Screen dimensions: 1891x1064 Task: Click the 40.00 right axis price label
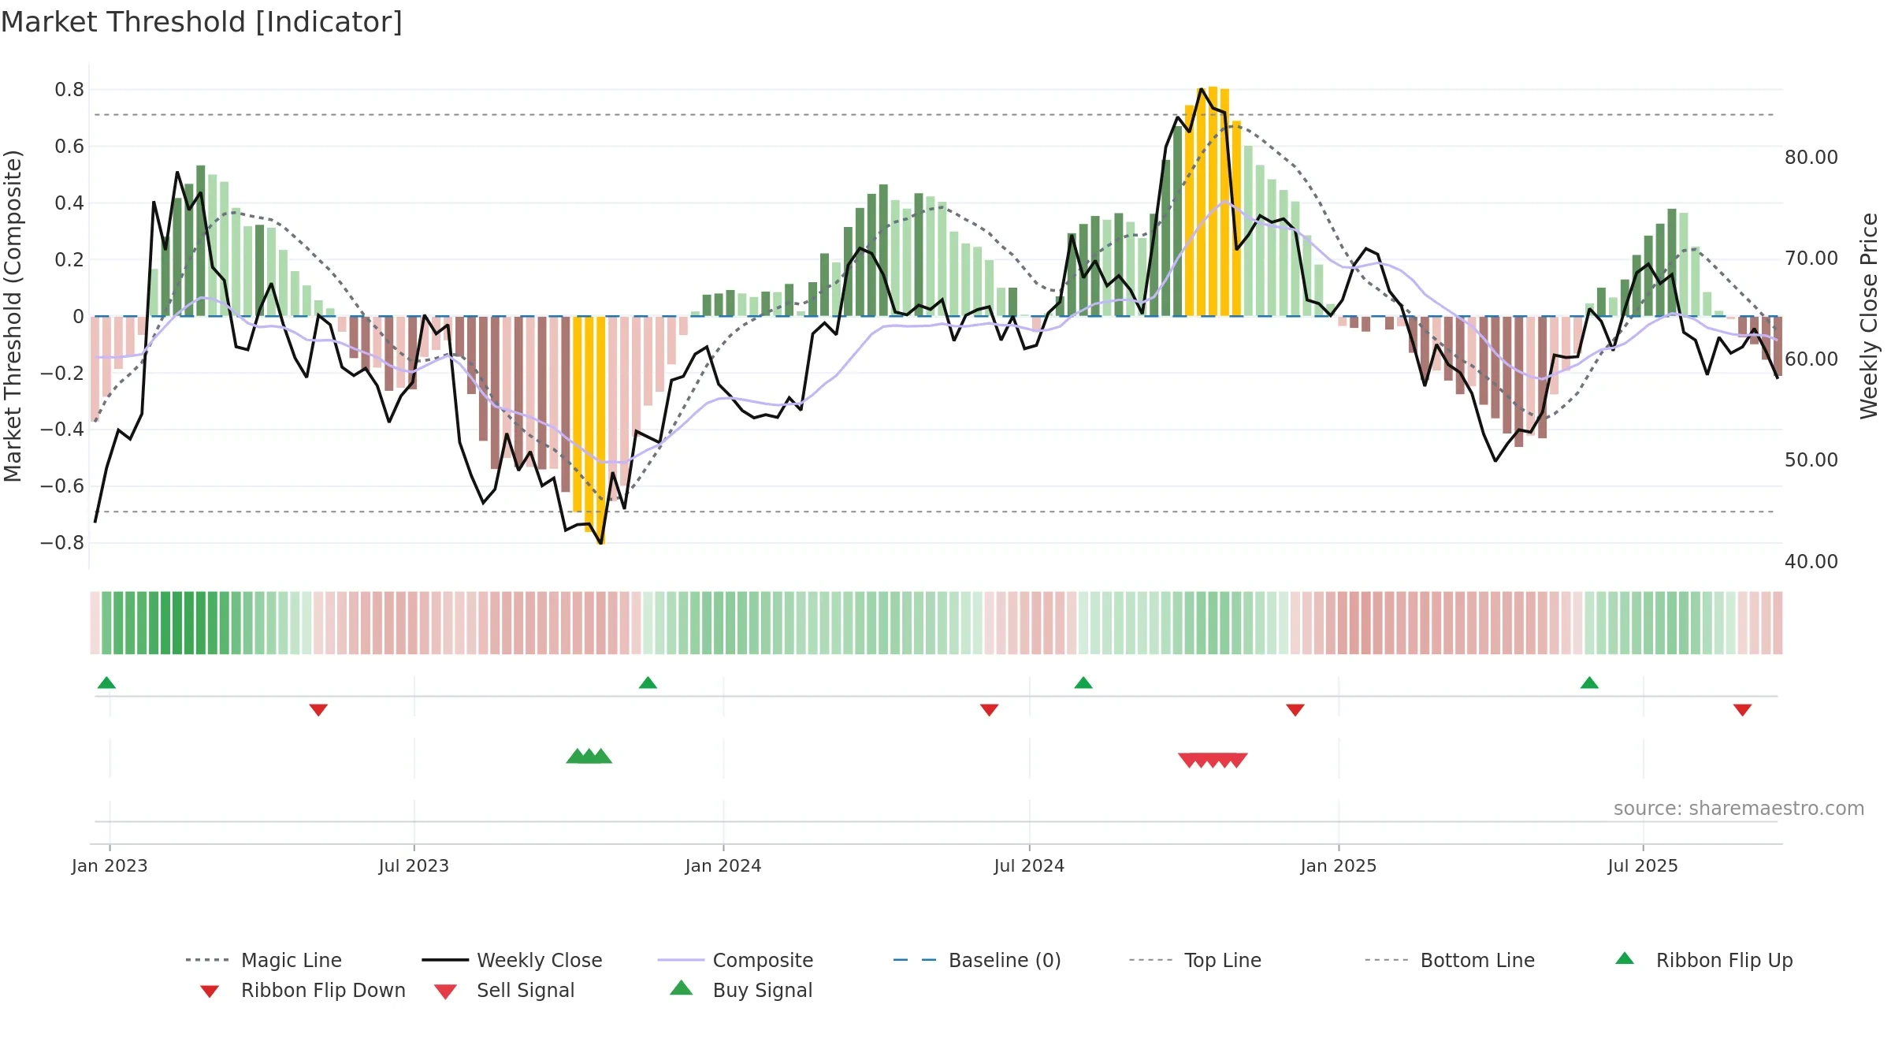(x=1811, y=562)
